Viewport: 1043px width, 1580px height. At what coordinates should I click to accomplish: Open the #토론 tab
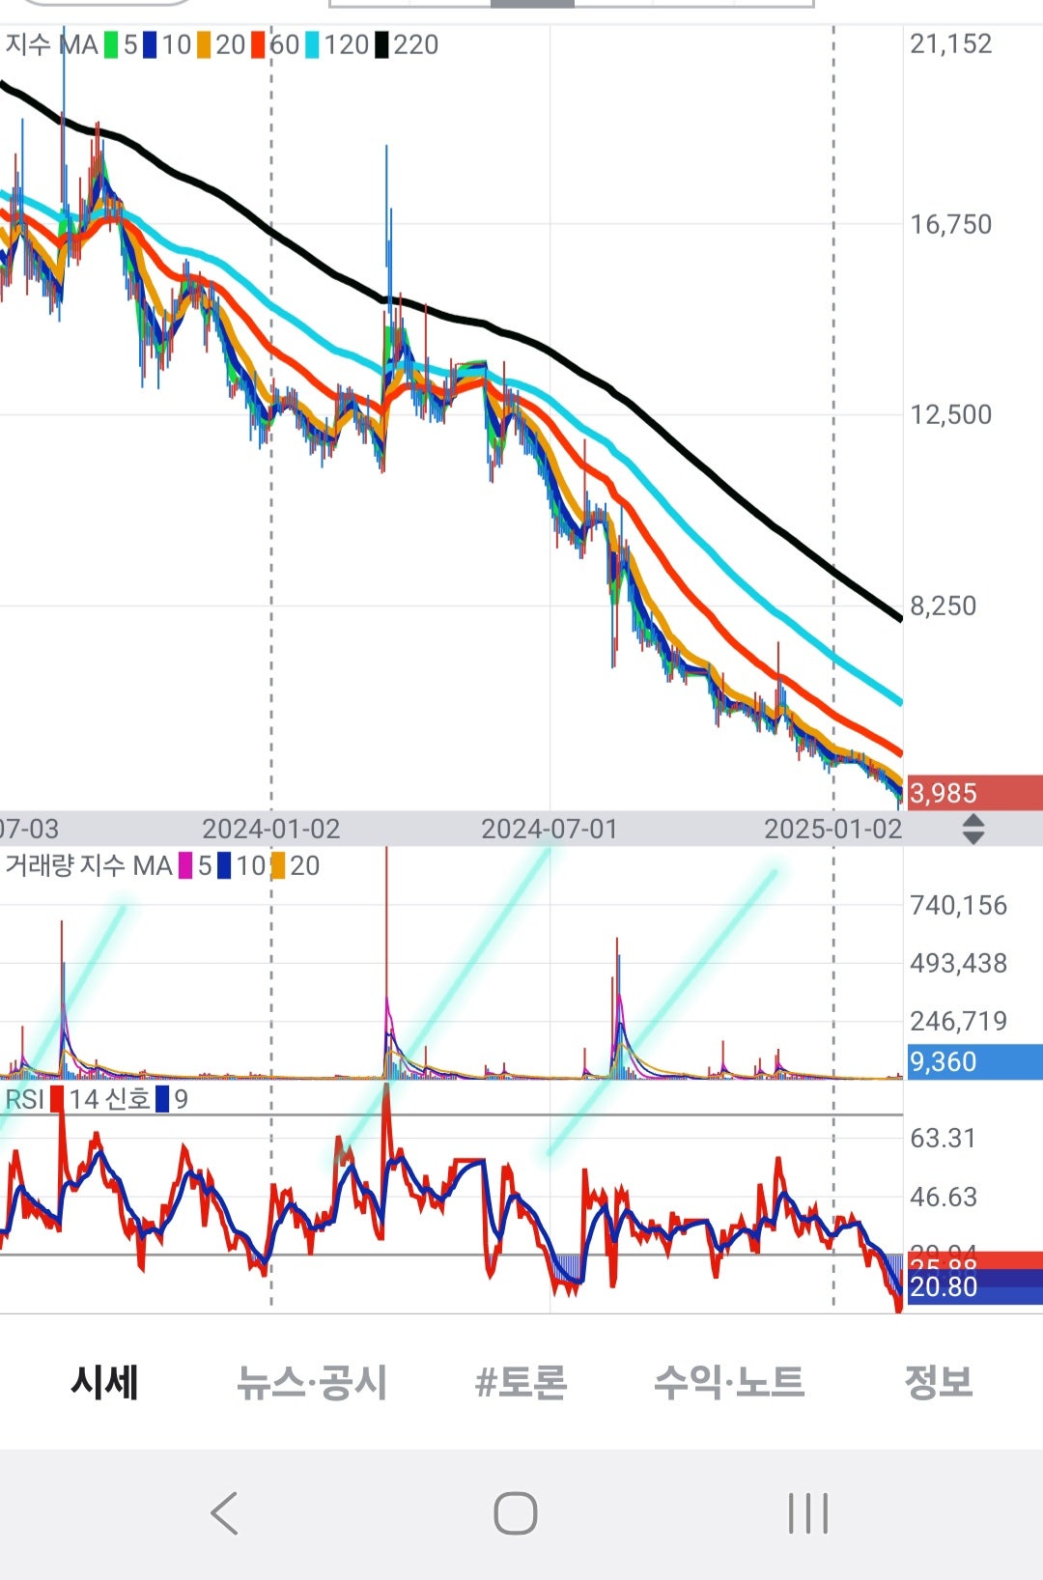[x=521, y=1382]
